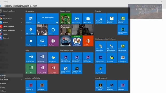Open Microsoft Solitaire Collection tile
Viewport: 166px width, 93px height.
[77, 41]
